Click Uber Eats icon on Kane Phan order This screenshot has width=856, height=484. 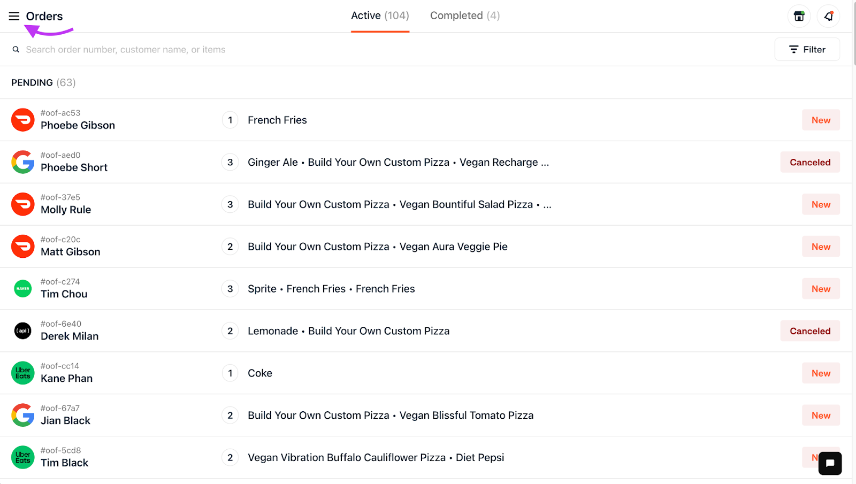tap(23, 373)
